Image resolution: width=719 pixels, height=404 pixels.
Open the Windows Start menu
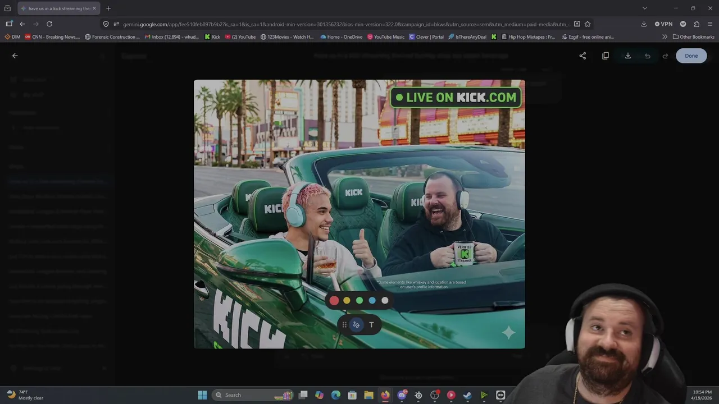[x=202, y=395]
